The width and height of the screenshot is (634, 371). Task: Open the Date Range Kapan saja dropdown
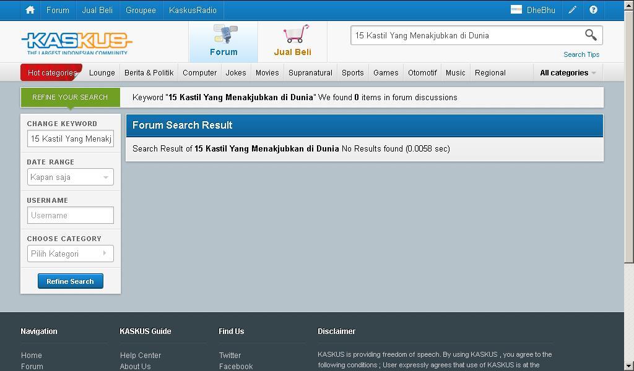(x=71, y=177)
